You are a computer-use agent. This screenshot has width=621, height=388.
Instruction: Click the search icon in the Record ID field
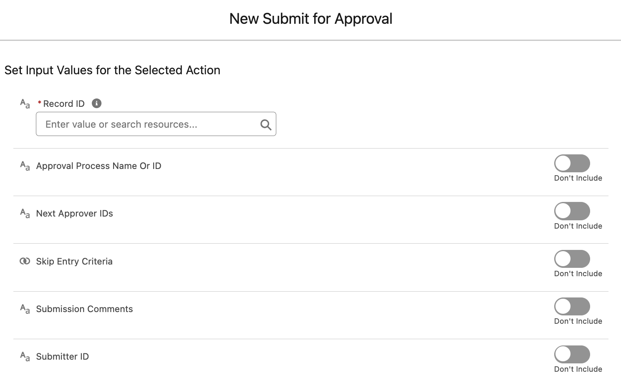tap(265, 124)
